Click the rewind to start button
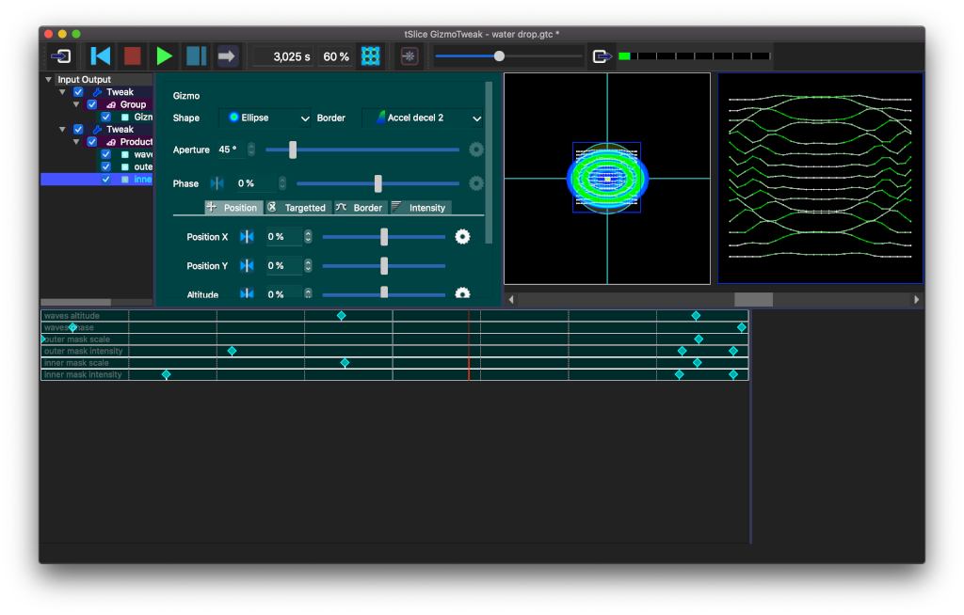 (x=101, y=56)
